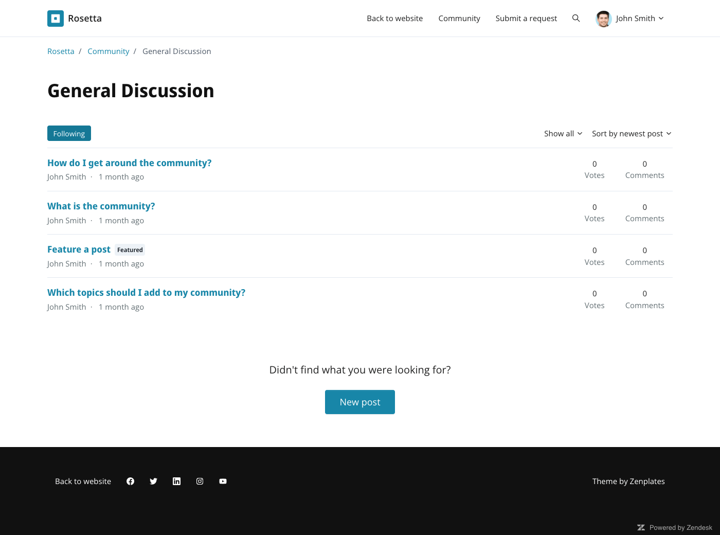The image size is (720, 535).
Task: Expand the Show all filter dropdown
Action: pyautogui.click(x=563, y=134)
